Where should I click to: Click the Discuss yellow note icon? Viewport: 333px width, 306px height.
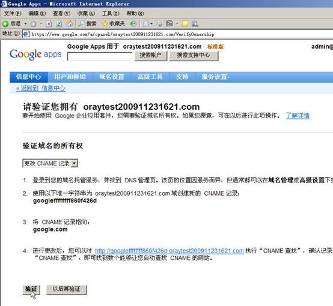[x=185, y=24]
